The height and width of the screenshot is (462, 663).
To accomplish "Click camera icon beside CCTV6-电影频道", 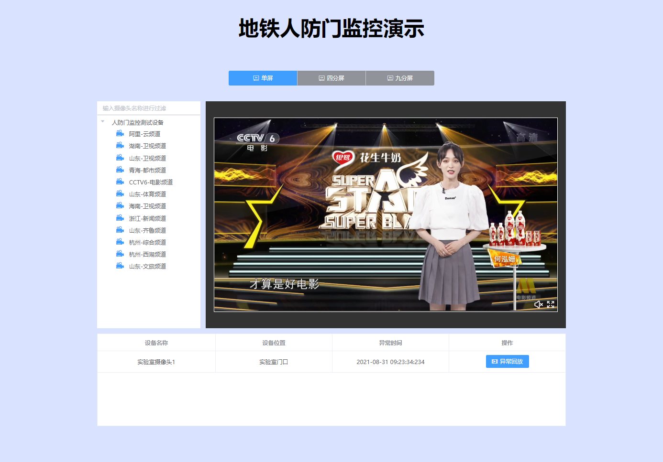I will [120, 182].
